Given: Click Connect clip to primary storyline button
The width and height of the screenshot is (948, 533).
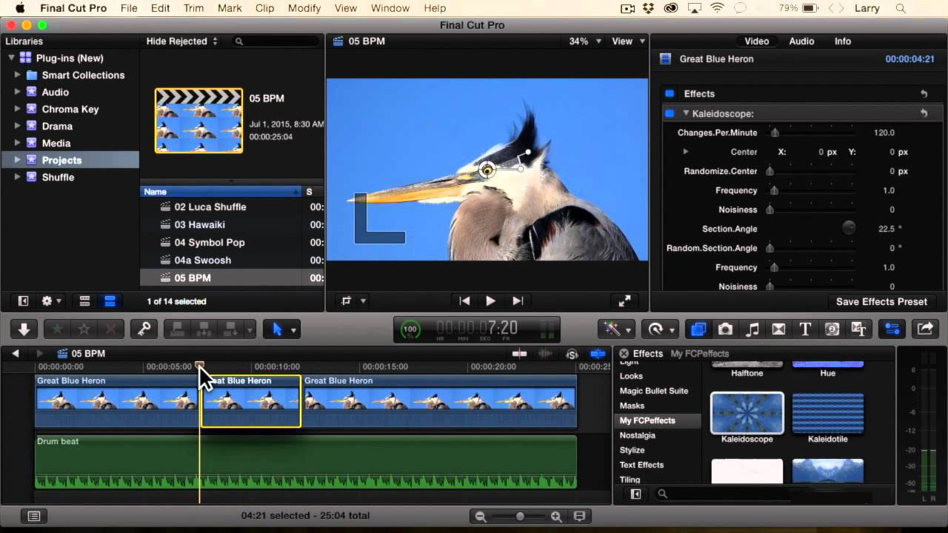Looking at the screenshot, I should [176, 329].
